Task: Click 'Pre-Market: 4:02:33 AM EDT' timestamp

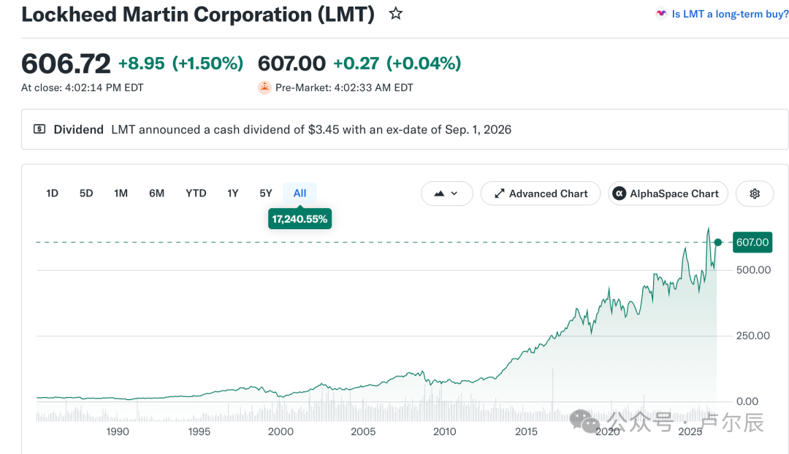Action: pos(344,88)
